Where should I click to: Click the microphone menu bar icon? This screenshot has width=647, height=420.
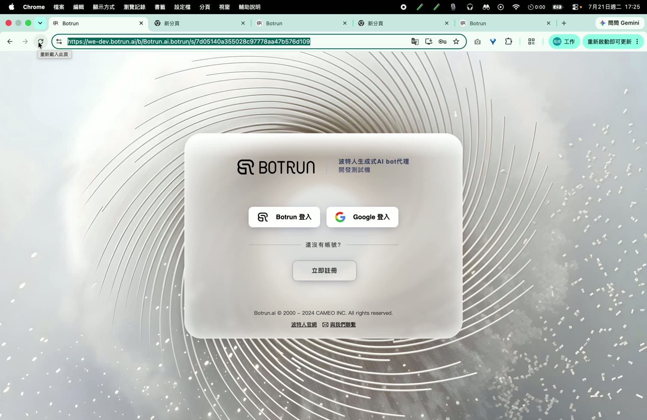click(453, 7)
